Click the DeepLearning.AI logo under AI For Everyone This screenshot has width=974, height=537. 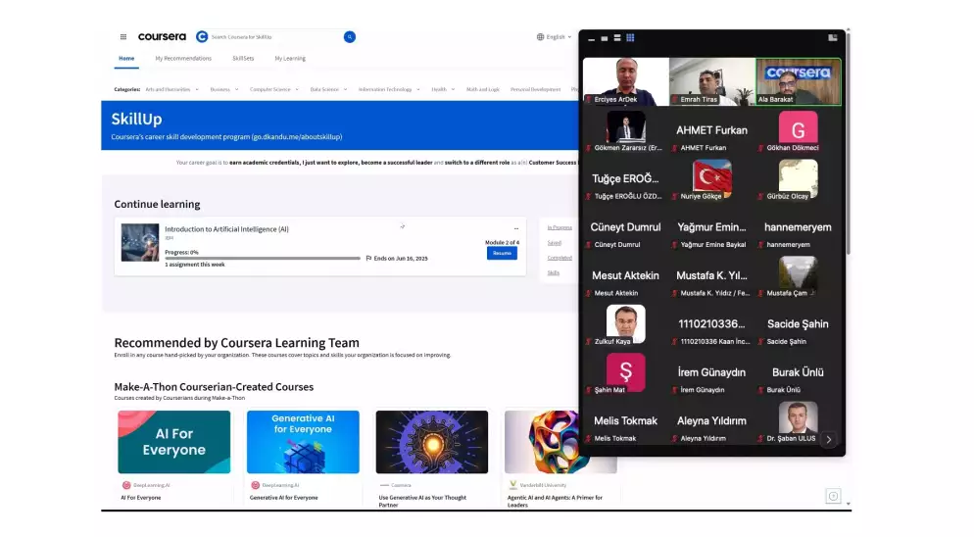tap(126, 485)
